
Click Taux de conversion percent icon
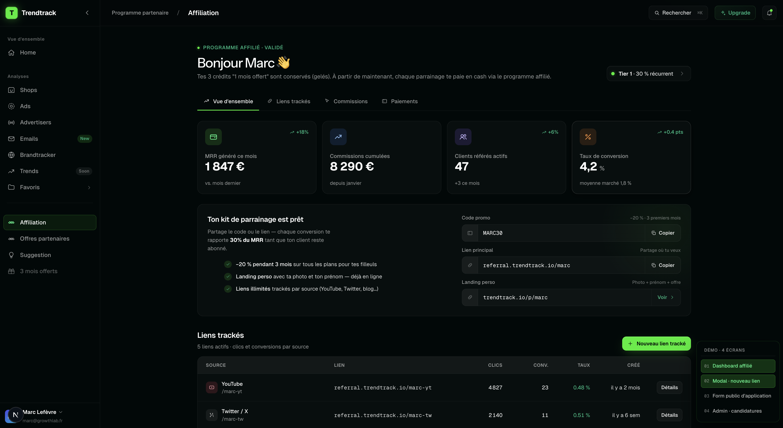tap(588, 137)
